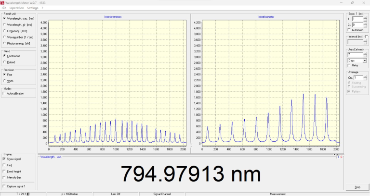370x196 pixels.
Task: Click signal channel indicator 1
Action: tap(338, 157)
